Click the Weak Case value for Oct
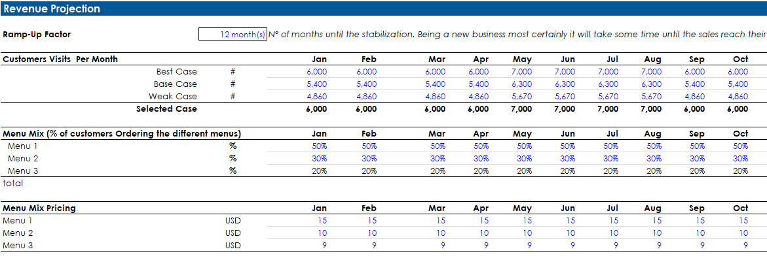Image resolution: width=767 pixels, height=260 pixels. coord(738,97)
